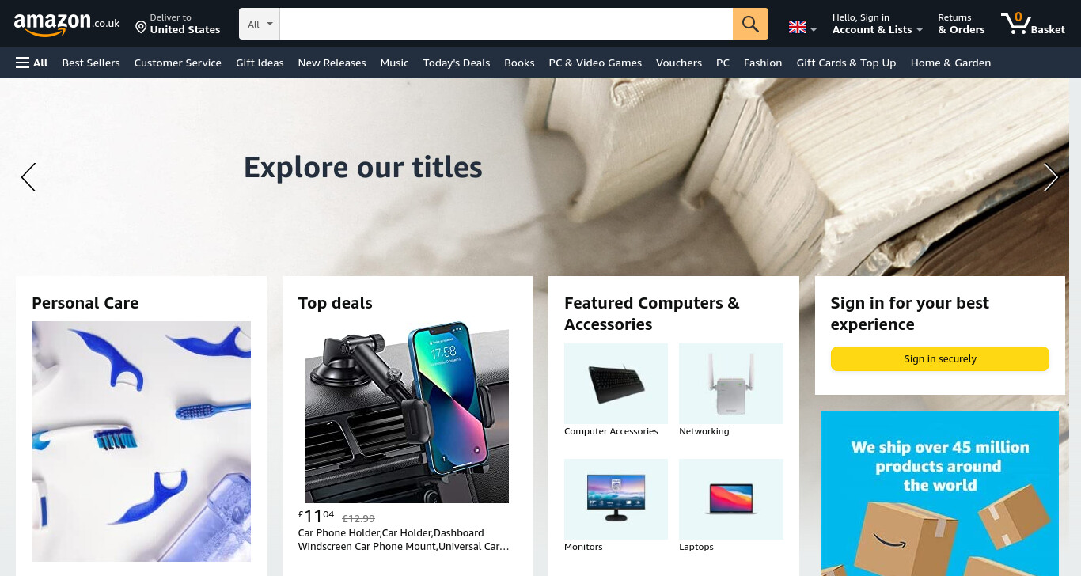Click the Networking category thumbnail
Screen dimensions: 1081x576
[x=731, y=384]
